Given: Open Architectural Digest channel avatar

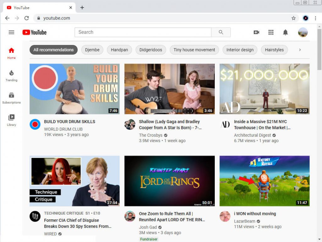Looking at the screenshot, I should pyautogui.click(x=225, y=124).
